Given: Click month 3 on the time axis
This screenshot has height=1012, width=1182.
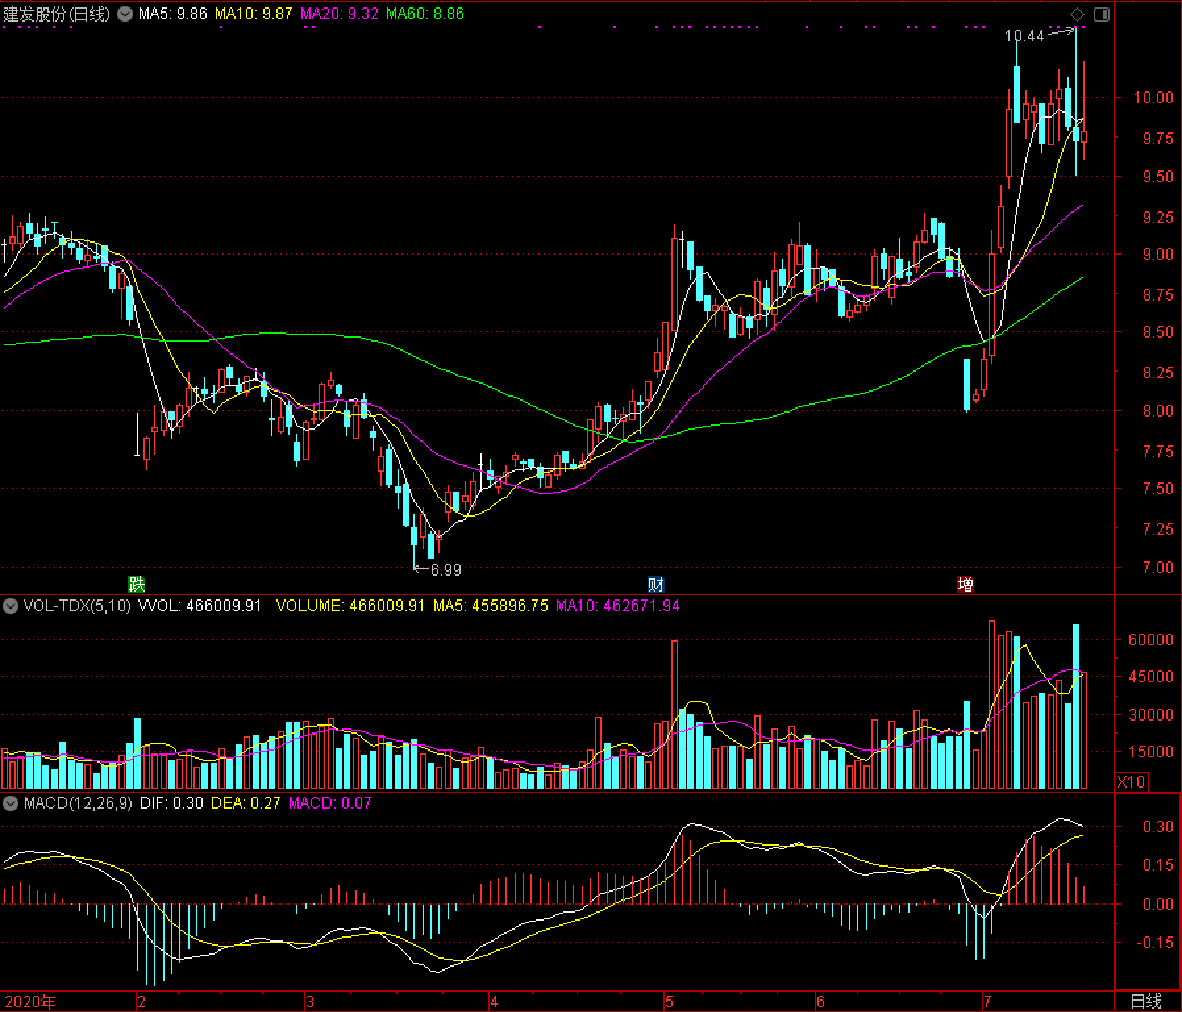Looking at the screenshot, I should tap(309, 1002).
